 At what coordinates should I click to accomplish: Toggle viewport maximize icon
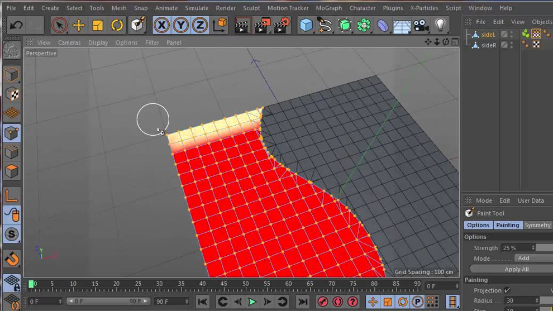[455, 42]
